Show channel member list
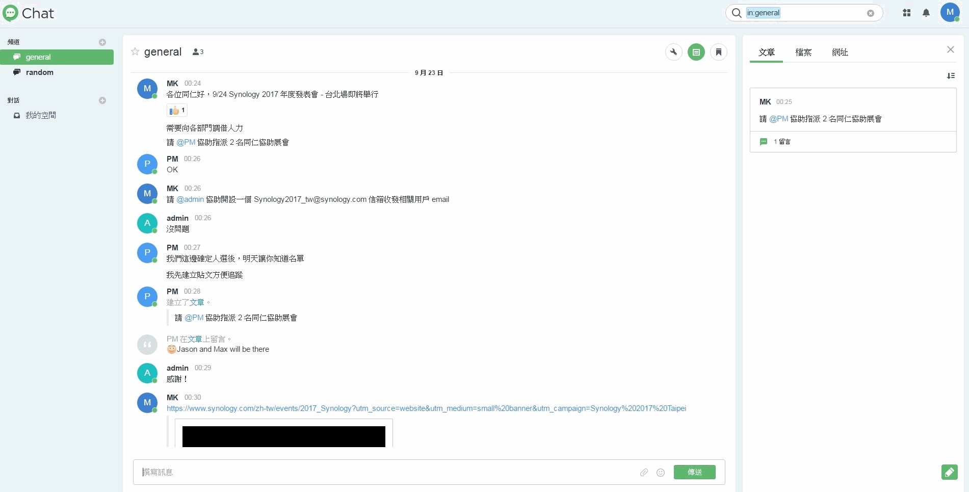 [x=198, y=52]
